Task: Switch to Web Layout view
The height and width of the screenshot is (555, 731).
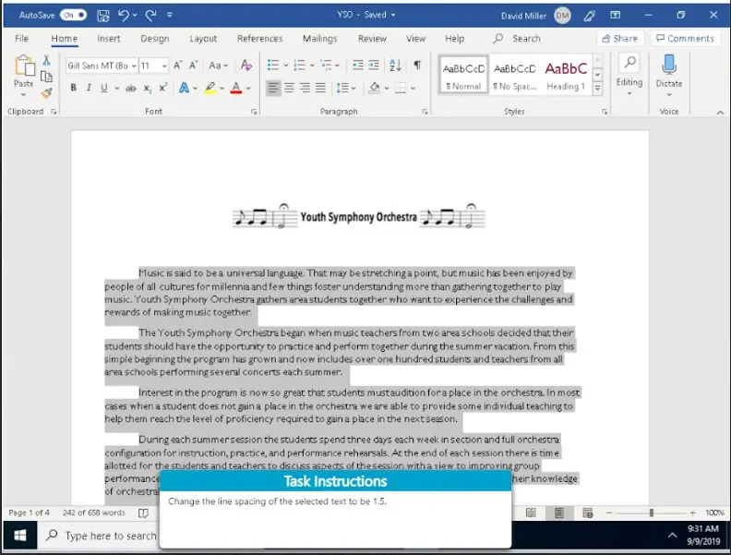Action: click(x=588, y=513)
